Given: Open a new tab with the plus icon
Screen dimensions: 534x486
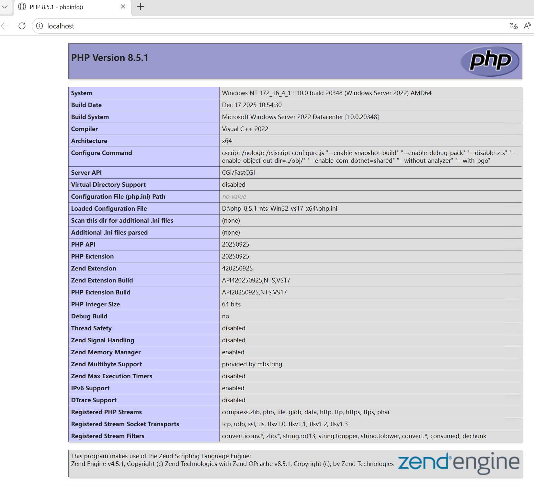Looking at the screenshot, I should point(141,7).
